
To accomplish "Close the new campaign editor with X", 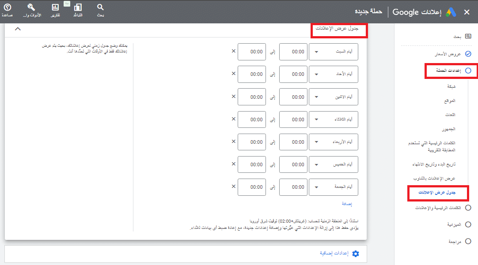I will [x=467, y=12].
